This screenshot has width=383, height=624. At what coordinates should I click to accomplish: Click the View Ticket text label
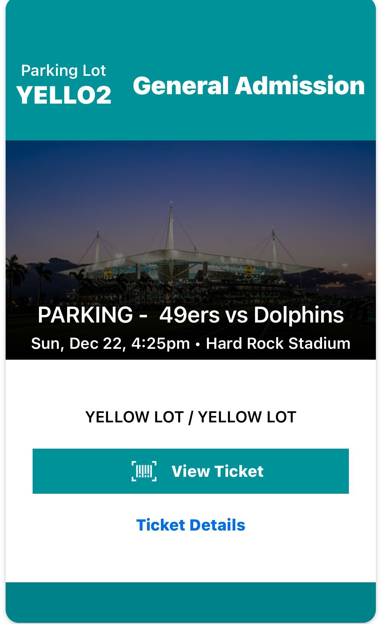pos(218,471)
